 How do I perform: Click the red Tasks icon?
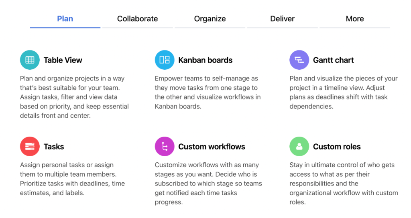pyautogui.click(x=30, y=147)
